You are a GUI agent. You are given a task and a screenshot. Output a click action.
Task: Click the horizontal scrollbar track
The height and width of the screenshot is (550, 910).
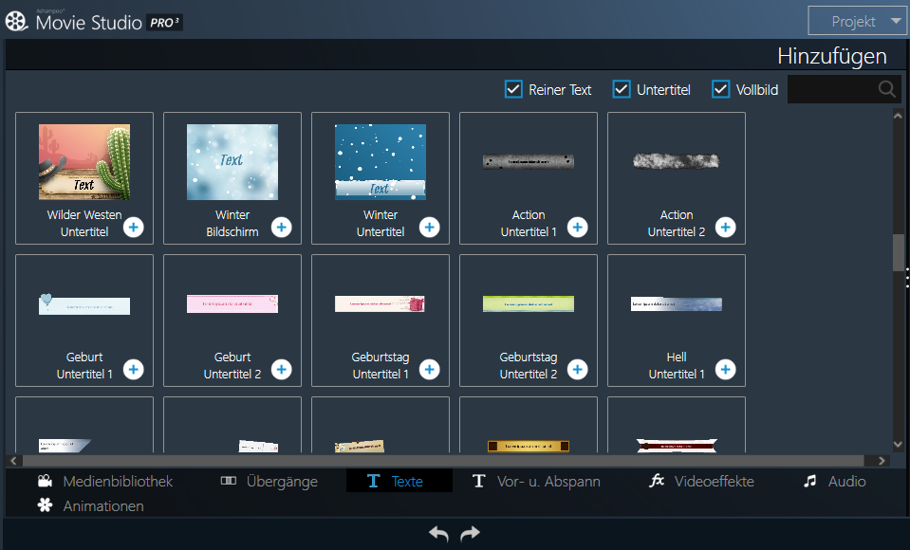click(x=443, y=461)
